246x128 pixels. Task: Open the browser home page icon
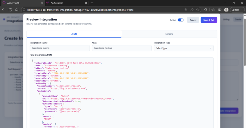tap(17, 10)
